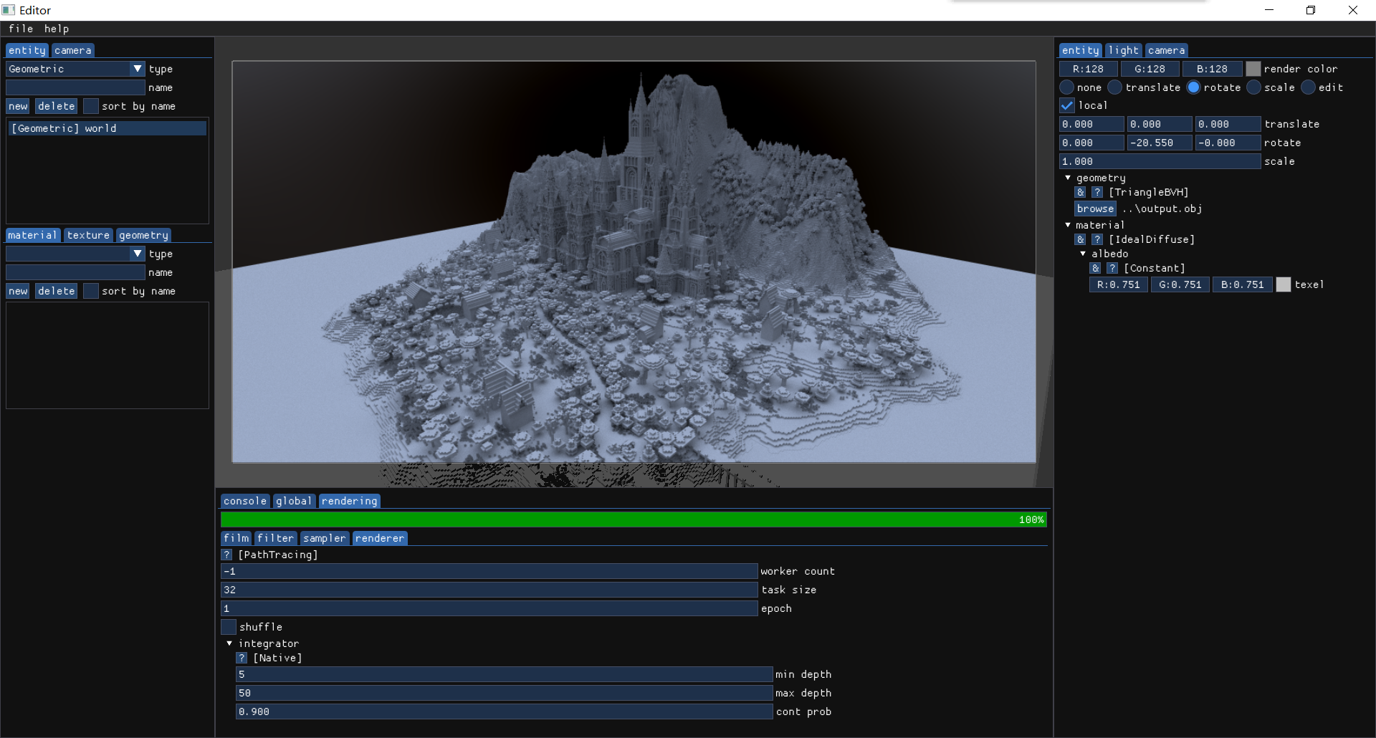This screenshot has height=738, width=1376.
Task: Click the 'worker count' input field
Action: (489, 571)
